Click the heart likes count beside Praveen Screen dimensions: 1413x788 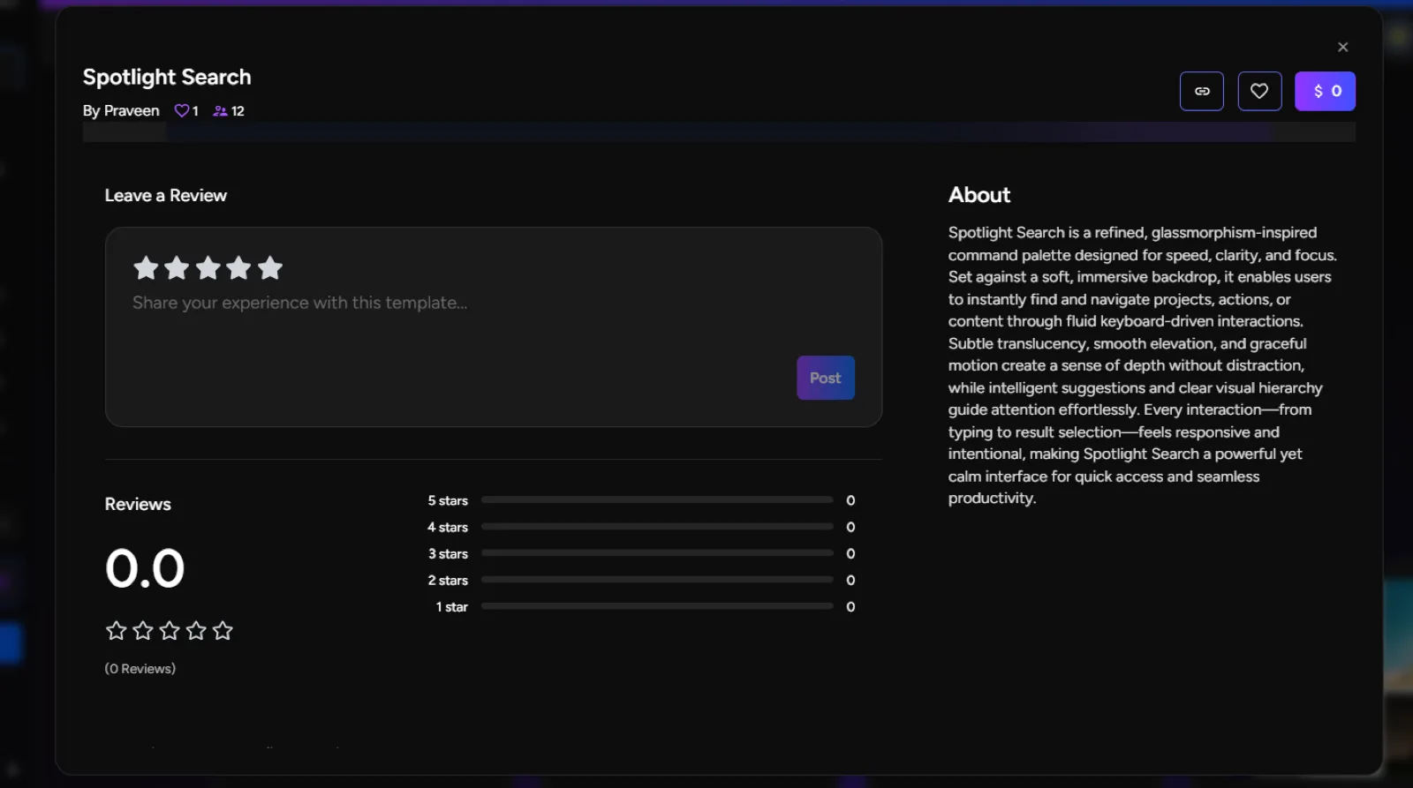click(x=186, y=110)
